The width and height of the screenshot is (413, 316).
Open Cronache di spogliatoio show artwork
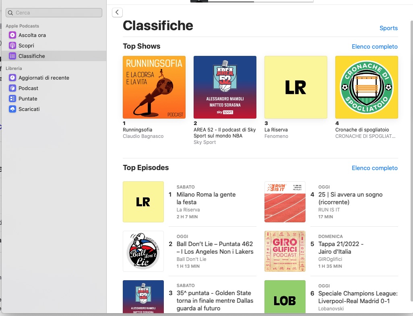[367, 87]
